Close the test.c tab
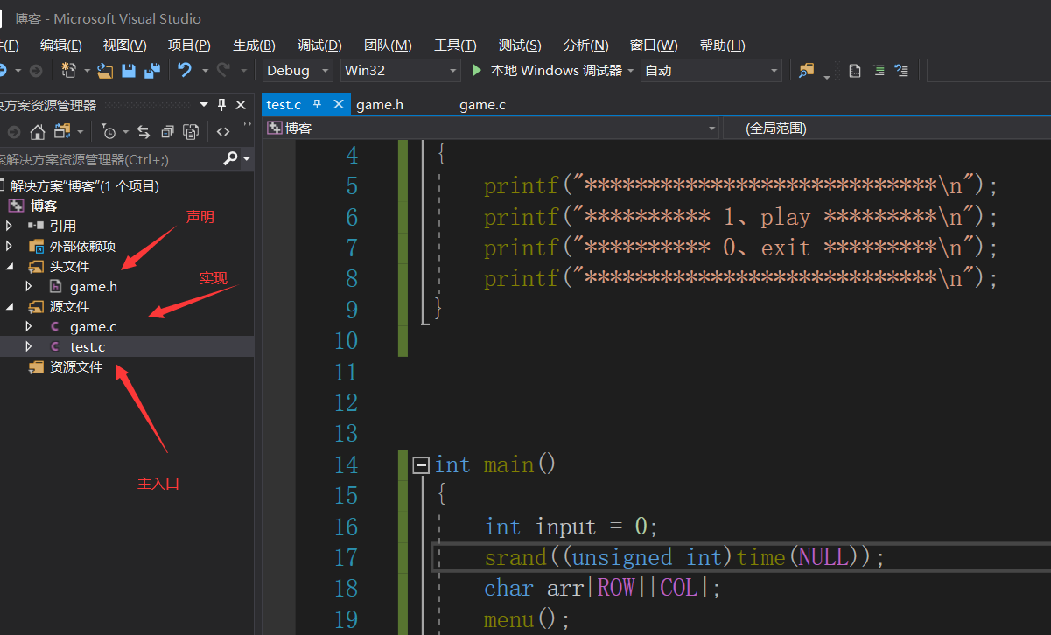Viewport: 1051px width, 635px height. [x=339, y=104]
